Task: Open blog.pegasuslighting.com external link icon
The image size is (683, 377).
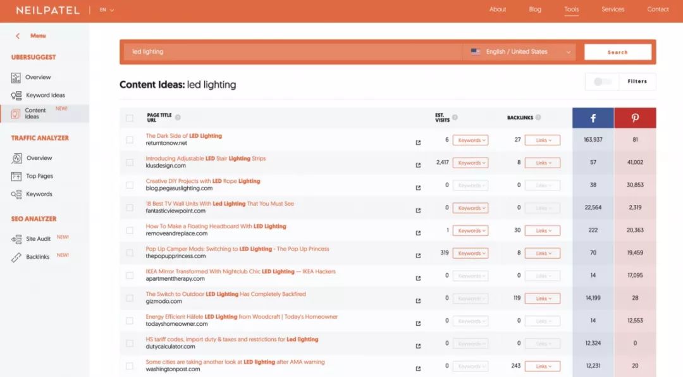Action: 418,188
